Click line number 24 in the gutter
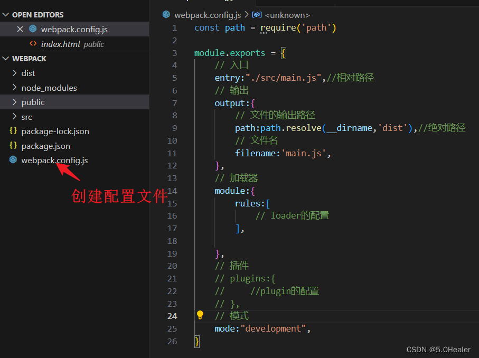 172,316
